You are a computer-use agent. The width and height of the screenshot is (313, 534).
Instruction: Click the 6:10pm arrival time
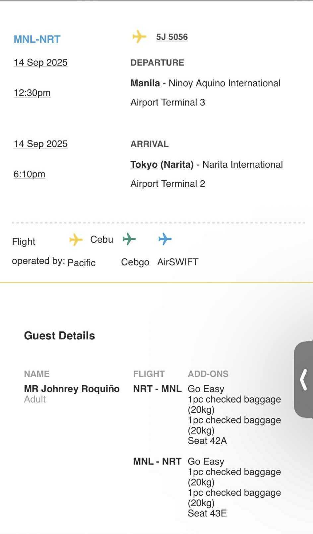pos(29,174)
